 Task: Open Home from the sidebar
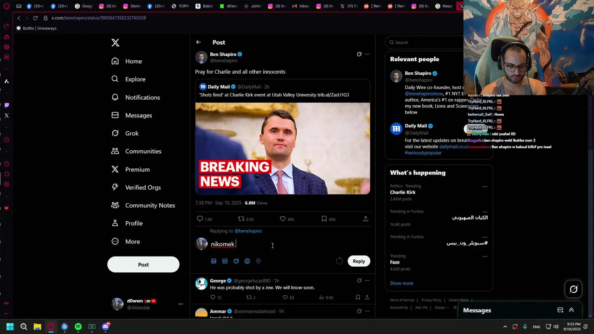[127, 61]
